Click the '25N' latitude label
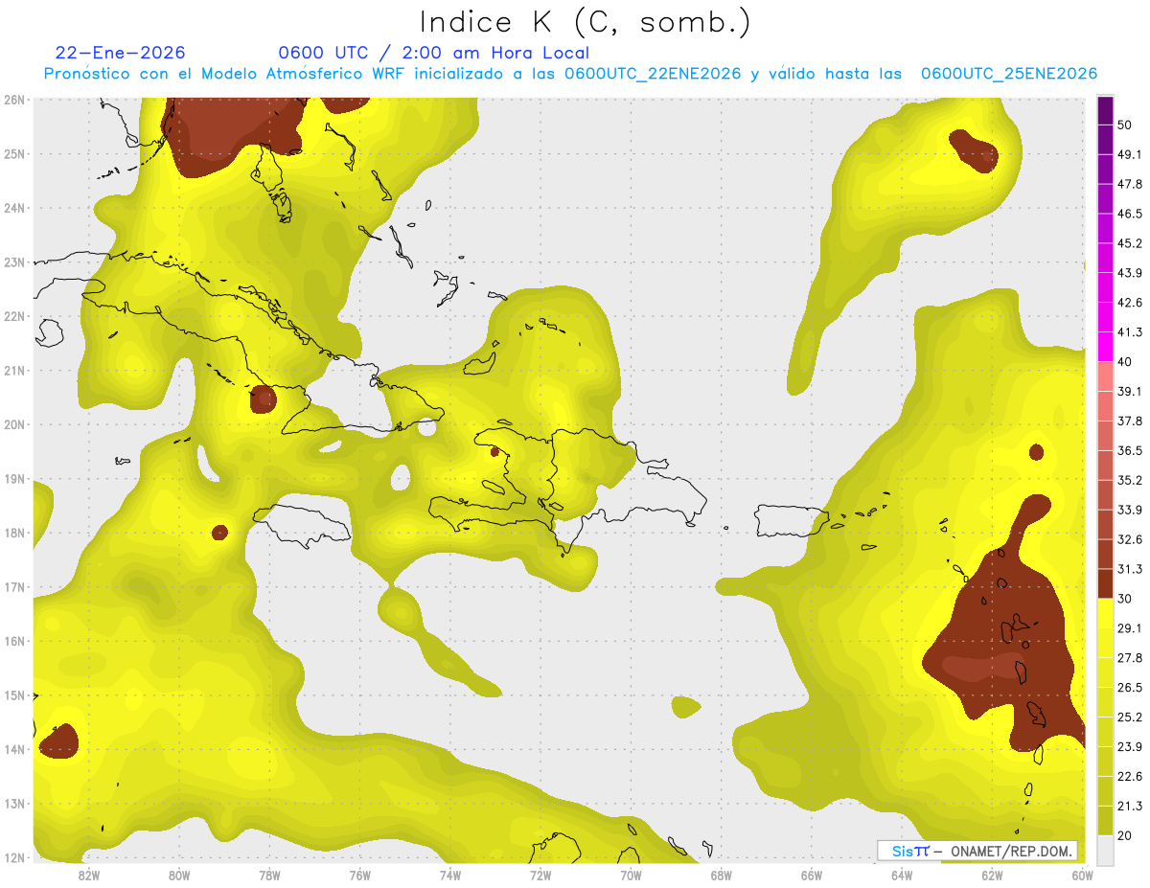The height and width of the screenshot is (888, 1150). (13, 153)
